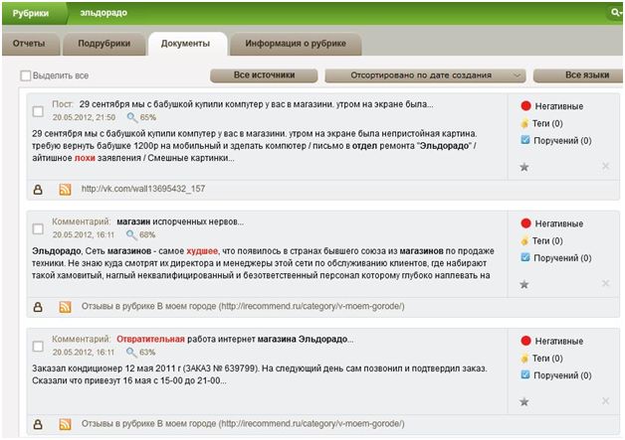Click relevance magnifier beside 65%
The height and width of the screenshot is (440, 625).
[x=131, y=117]
